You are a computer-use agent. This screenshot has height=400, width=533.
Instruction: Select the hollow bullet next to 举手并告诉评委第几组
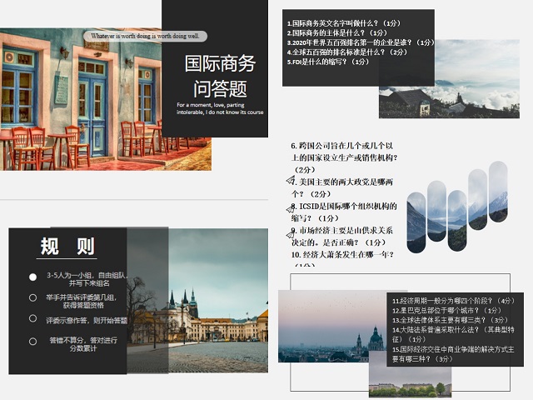click(x=32, y=298)
